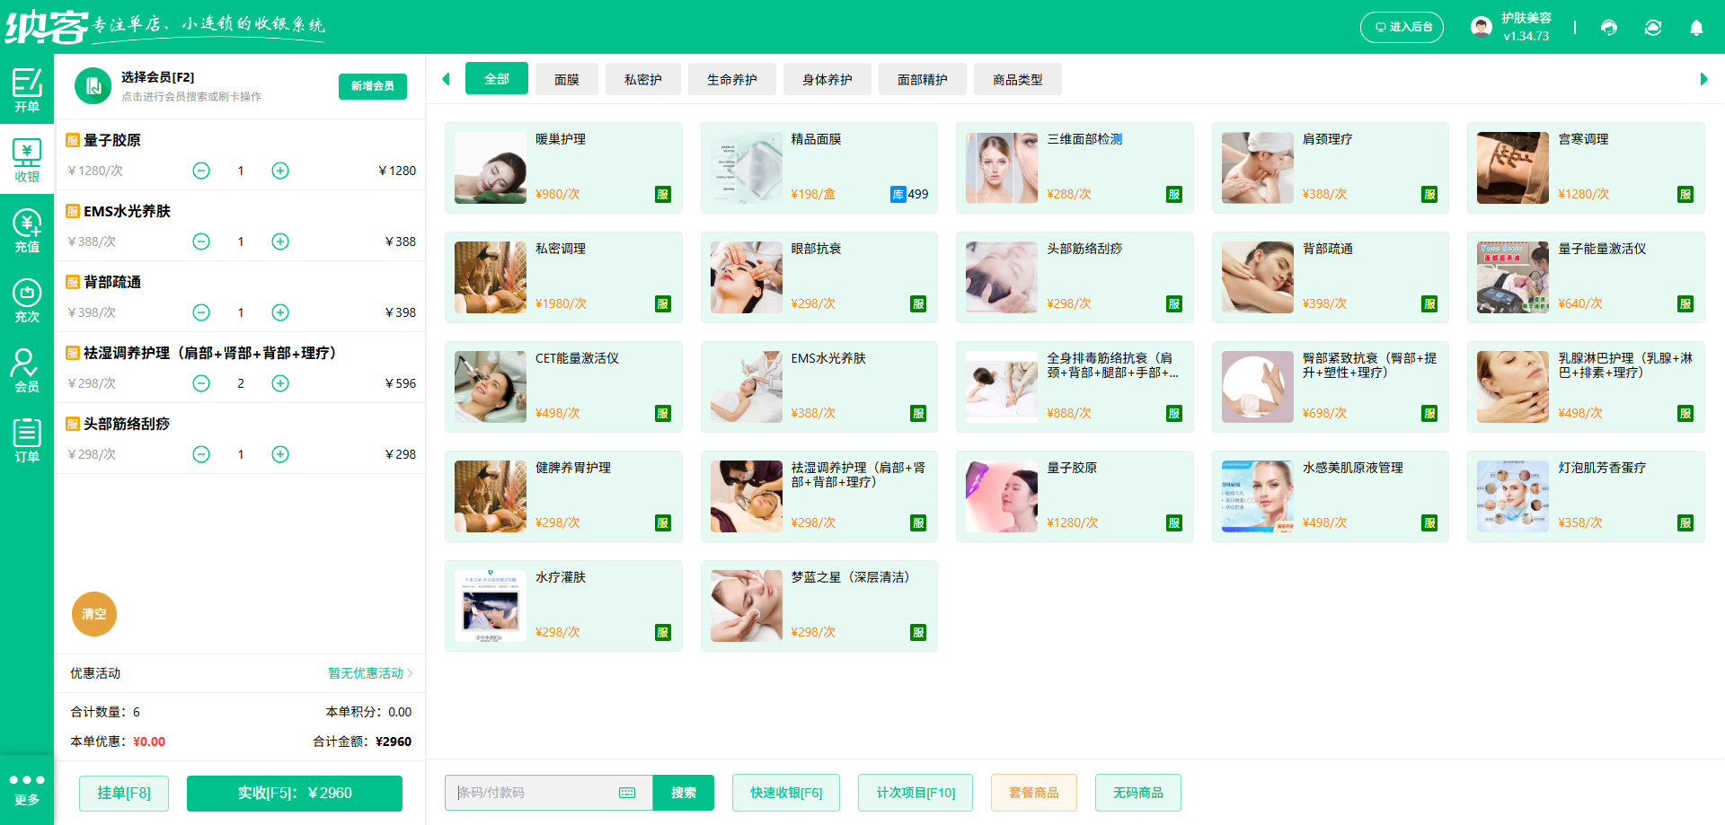Viewport: 1725px width, 825px height.
Task: Expand 暂无优惠活动 promotion chevron
Action: (x=410, y=673)
